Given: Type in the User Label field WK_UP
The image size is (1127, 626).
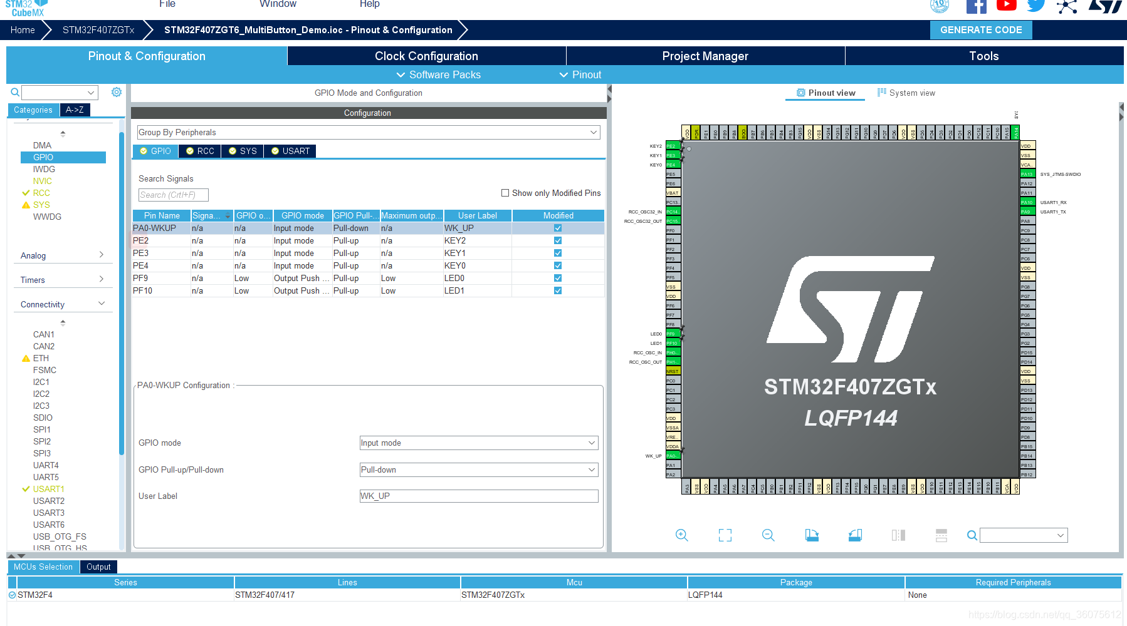Looking at the screenshot, I should click(x=478, y=496).
